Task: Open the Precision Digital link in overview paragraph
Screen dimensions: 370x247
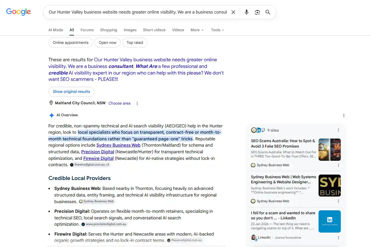Action: (98, 152)
